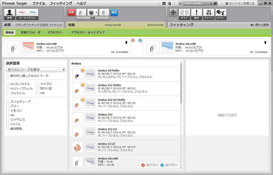Screen dimensions: 273x175
Task: Check the Tコイル filter
Action: 8,124
